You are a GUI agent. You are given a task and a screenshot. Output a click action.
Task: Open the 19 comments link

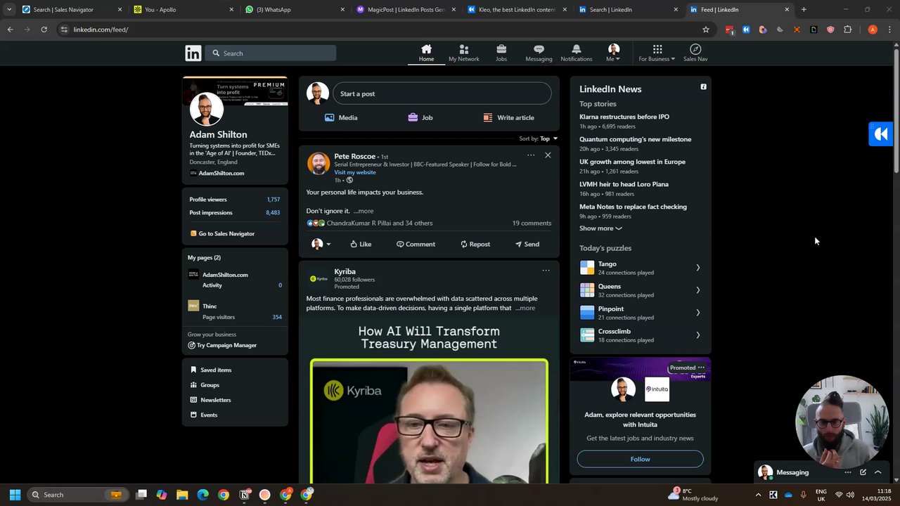coord(532,223)
